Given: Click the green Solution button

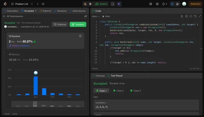Looking at the screenshot, I should pyautogui.click(x=78, y=24).
